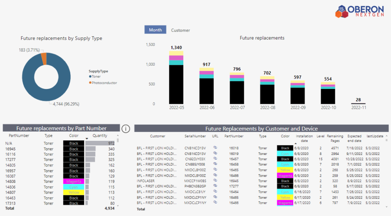Open URL link icon for part 16018 row
Viewport: 391px width, 216px height.
[x=215, y=148]
